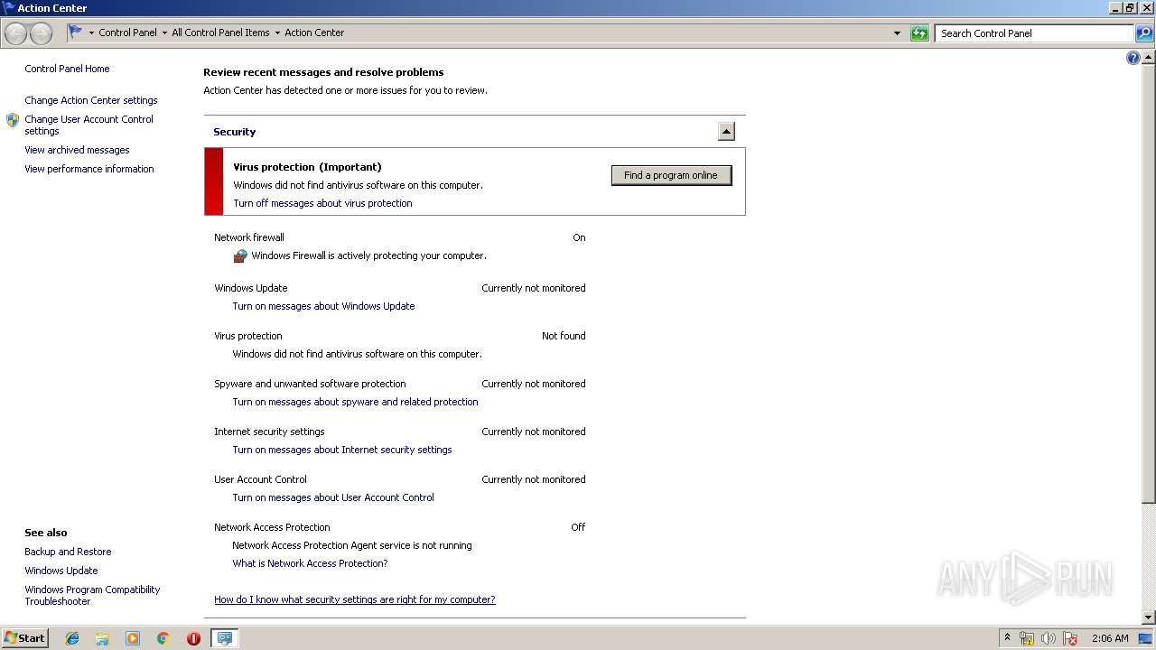Open Windows Explorer folder in taskbar
The width and height of the screenshot is (1156, 650).
point(102,638)
